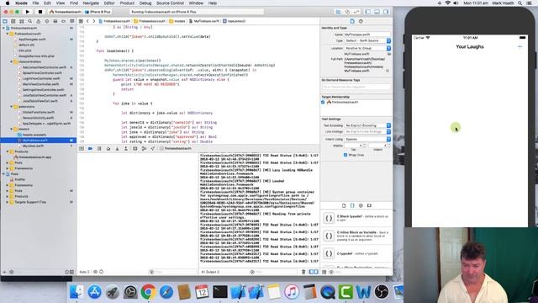Viewport: 538px width, 303px height.
Task: Open the Issue navigator warning icon
Action: [x=39, y=21]
